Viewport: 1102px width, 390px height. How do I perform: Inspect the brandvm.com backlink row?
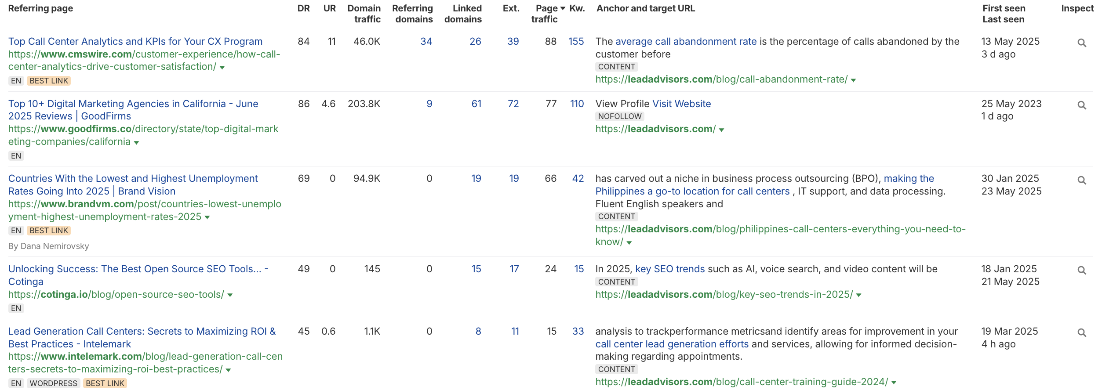1082,181
